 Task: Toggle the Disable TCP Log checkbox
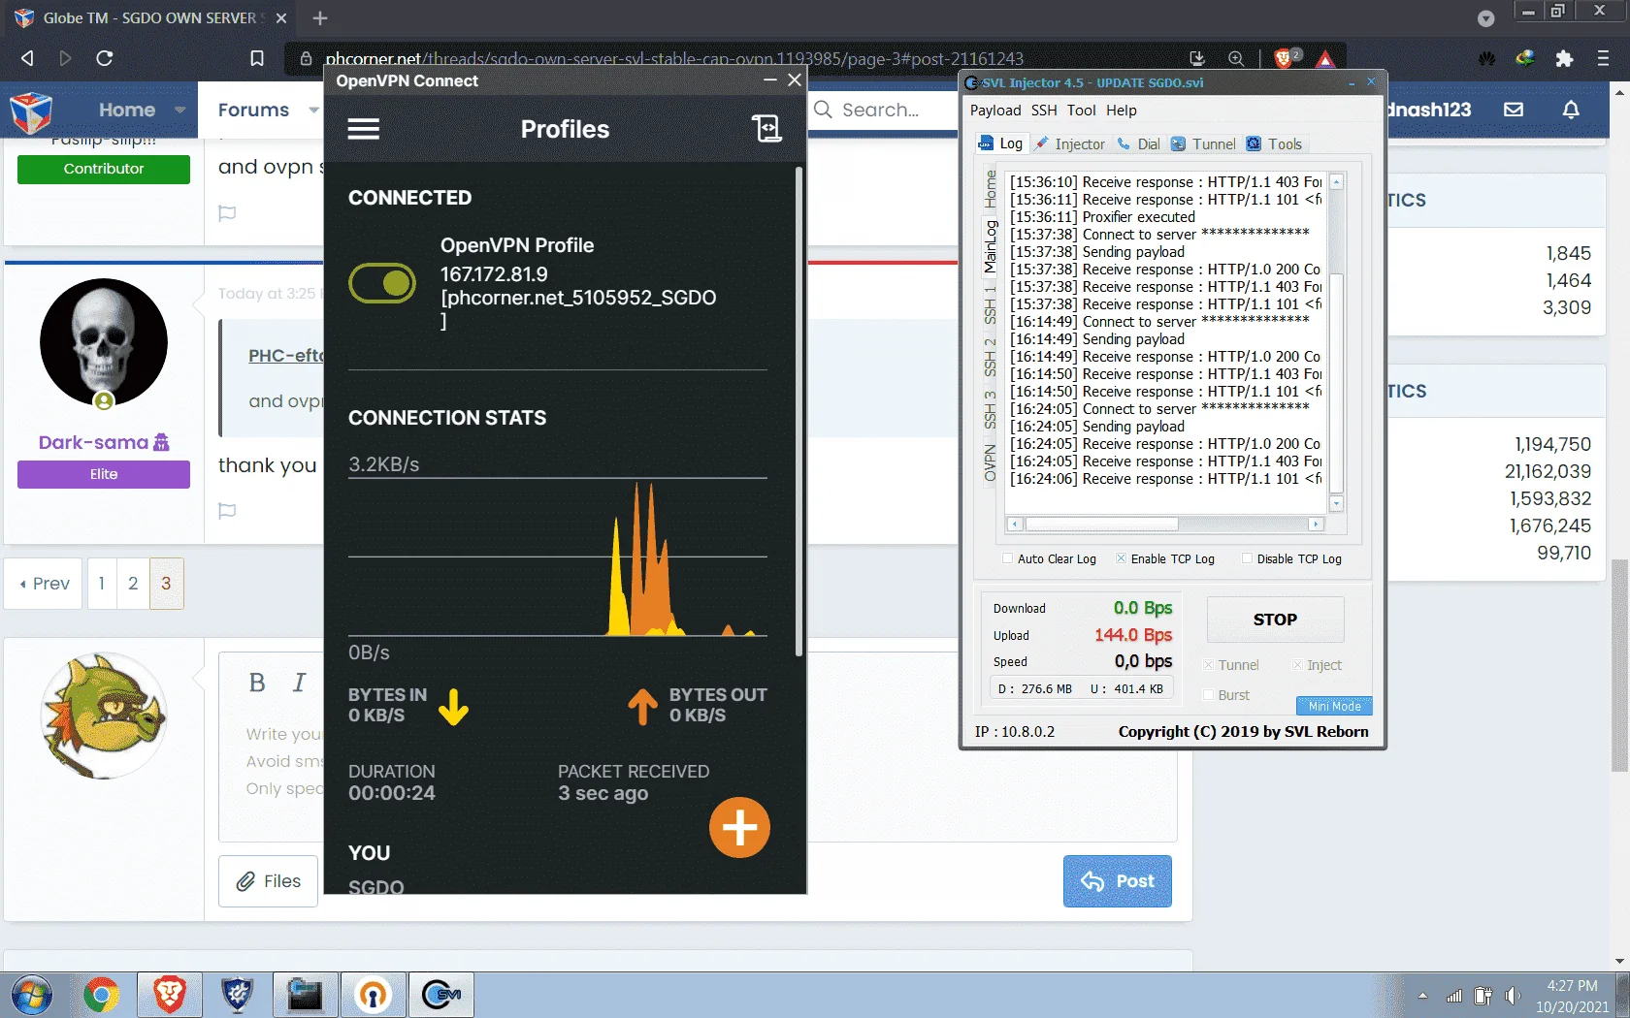pos(1247,558)
